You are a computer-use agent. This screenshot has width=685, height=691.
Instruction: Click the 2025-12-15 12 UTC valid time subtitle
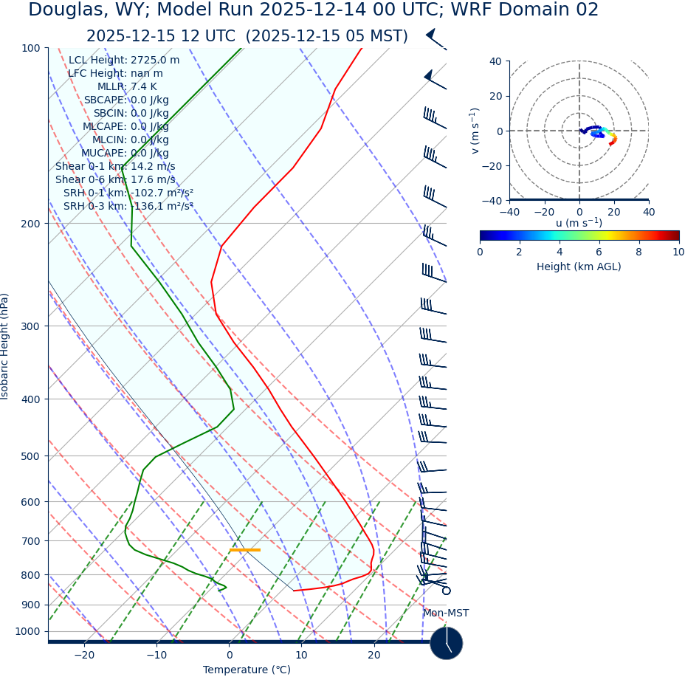[247, 36]
